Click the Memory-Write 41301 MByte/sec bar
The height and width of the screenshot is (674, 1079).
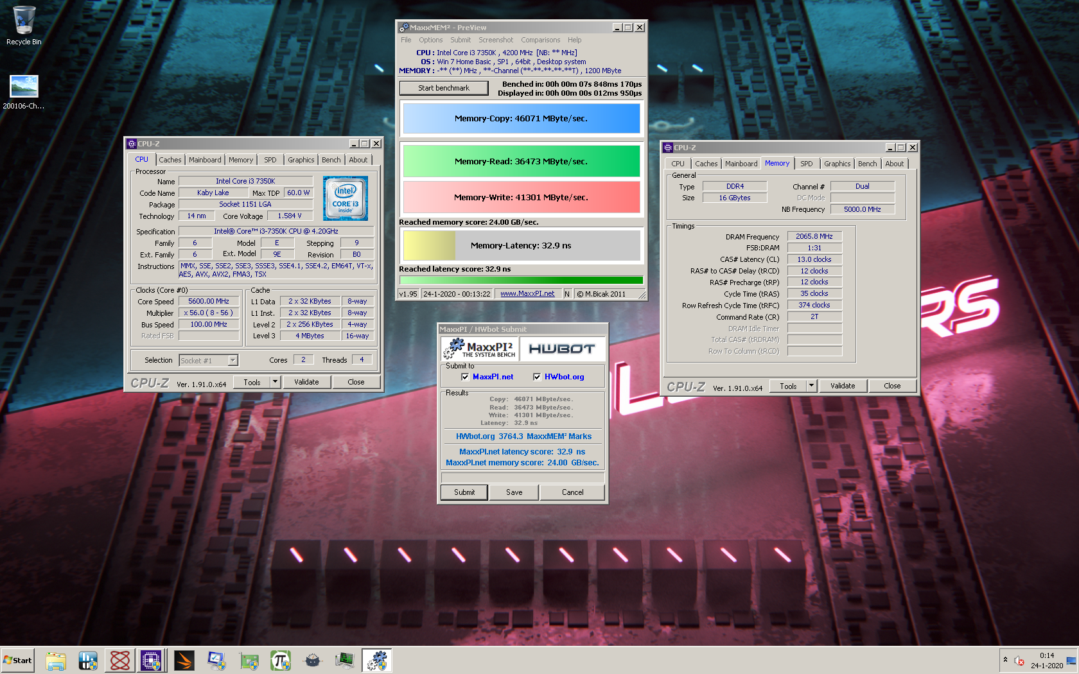(522, 197)
